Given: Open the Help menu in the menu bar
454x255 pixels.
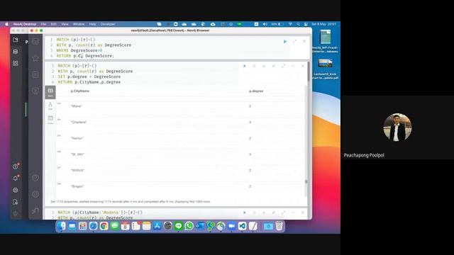Looking at the screenshot, I should coord(92,24).
